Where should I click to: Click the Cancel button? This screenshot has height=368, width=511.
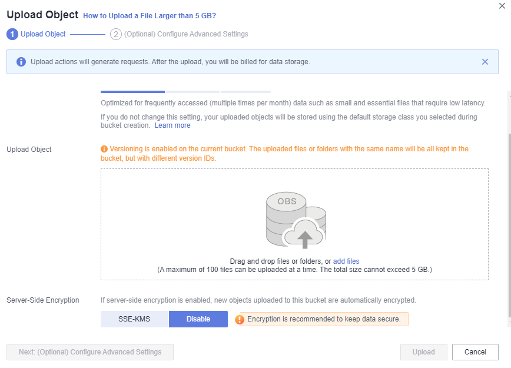475,352
